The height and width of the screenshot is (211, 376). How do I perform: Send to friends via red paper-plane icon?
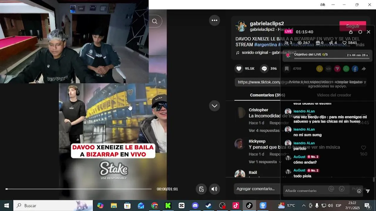pyautogui.click(x=337, y=69)
